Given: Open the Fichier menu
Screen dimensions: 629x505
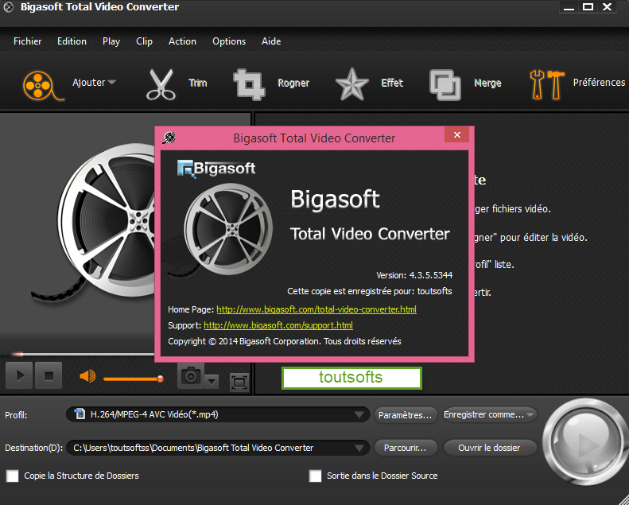Looking at the screenshot, I should [27, 41].
